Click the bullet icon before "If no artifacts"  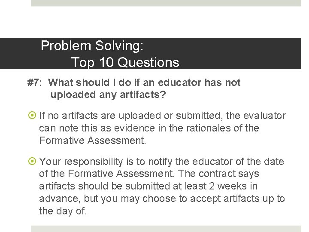[x=33, y=116]
